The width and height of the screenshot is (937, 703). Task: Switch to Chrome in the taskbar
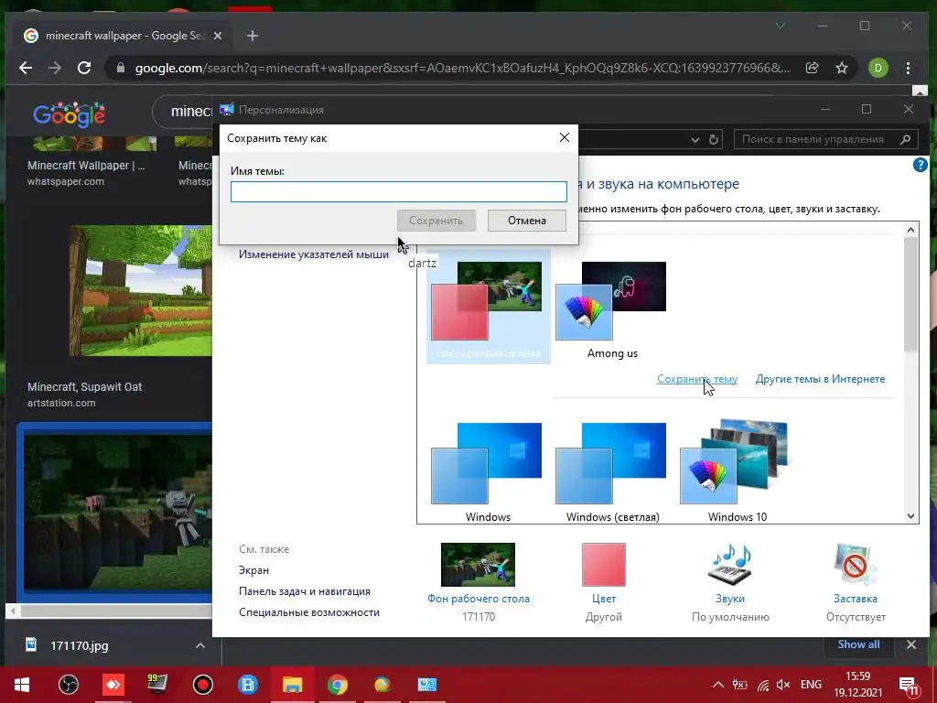pyautogui.click(x=337, y=685)
